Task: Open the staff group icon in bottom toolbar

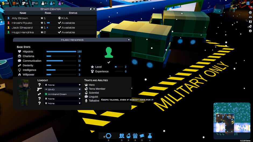Action: [122, 136]
